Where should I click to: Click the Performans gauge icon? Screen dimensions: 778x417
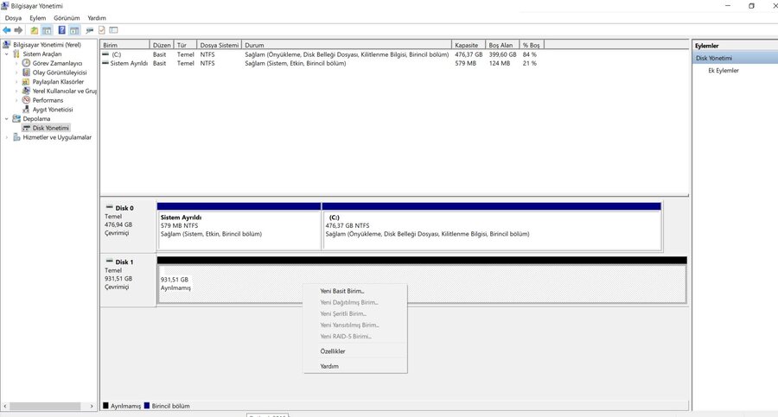26,99
